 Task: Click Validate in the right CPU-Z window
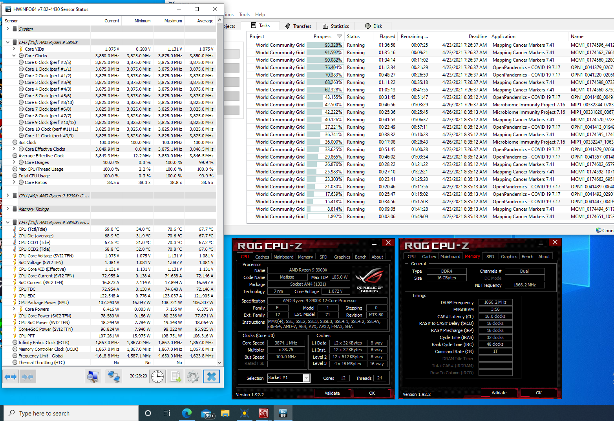(499, 393)
